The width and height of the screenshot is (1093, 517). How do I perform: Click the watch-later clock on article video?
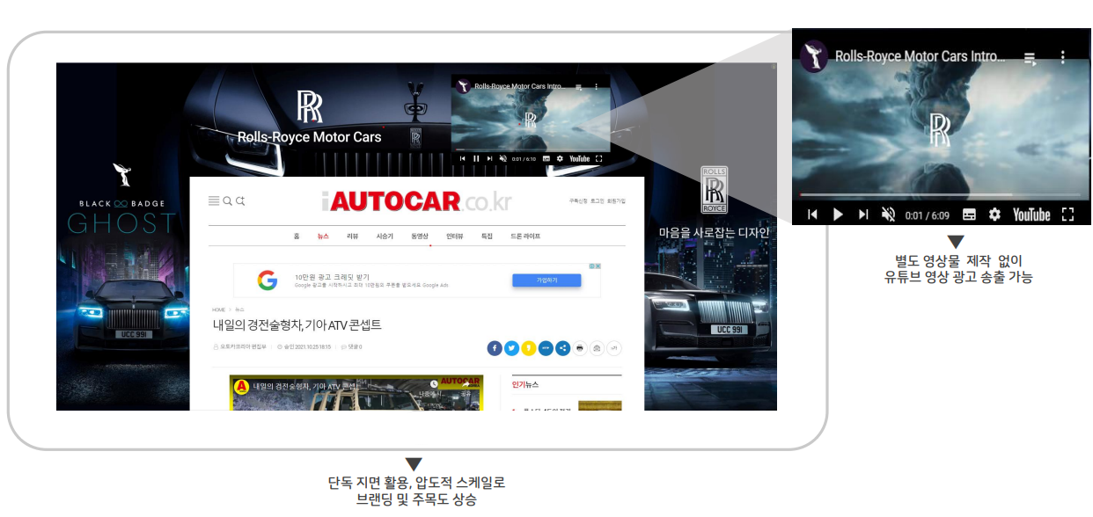click(434, 385)
